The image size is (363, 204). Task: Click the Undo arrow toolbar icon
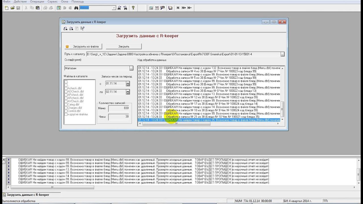coord(64,8)
